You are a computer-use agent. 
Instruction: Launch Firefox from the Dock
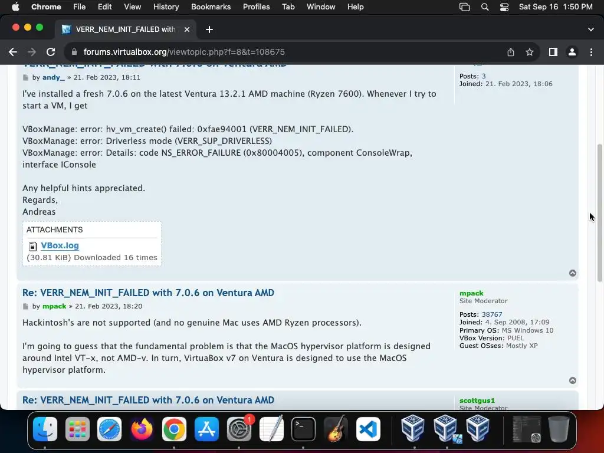(x=142, y=429)
